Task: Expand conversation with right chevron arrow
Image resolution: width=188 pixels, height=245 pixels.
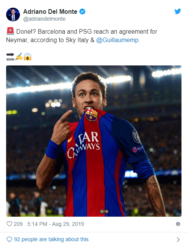Action: (x=178, y=239)
